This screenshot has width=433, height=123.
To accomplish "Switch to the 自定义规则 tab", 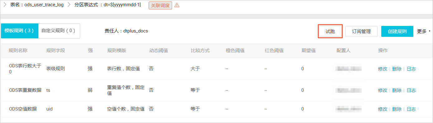I will pos(59,31).
